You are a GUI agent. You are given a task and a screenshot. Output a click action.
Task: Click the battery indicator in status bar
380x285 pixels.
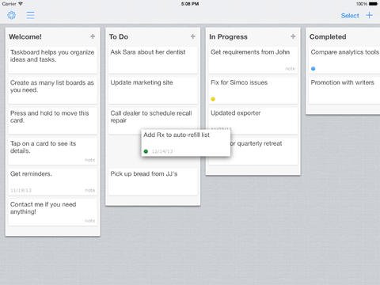[x=373, y=4]
